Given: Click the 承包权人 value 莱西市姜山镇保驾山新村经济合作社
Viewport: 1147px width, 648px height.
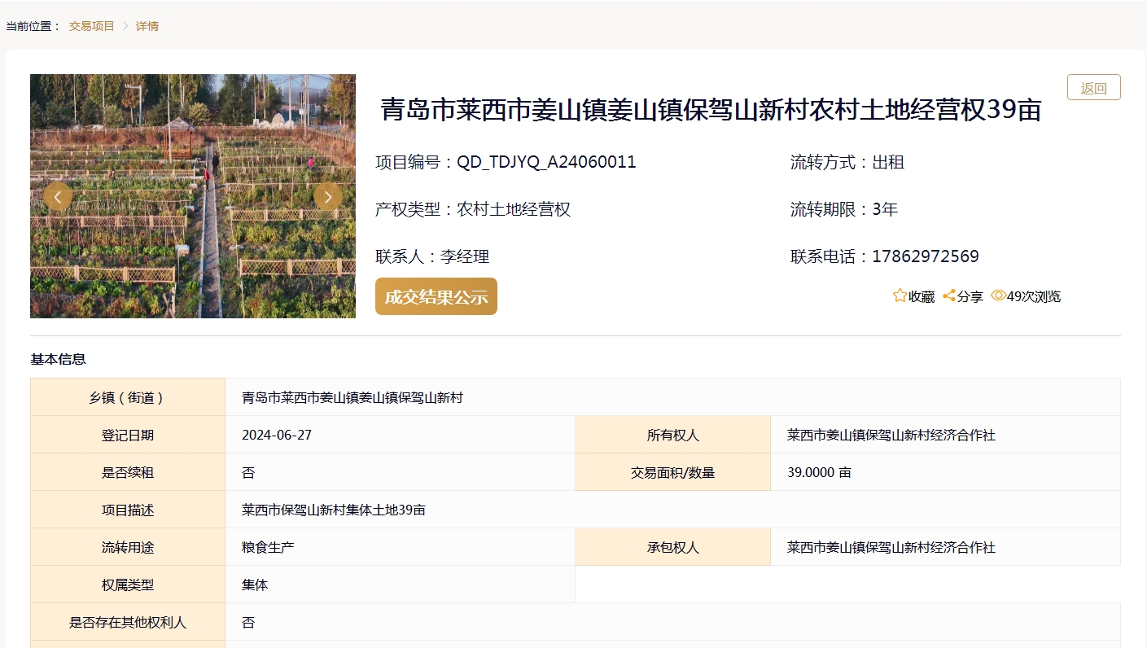Looking at the screenshot, I should 891,547.
